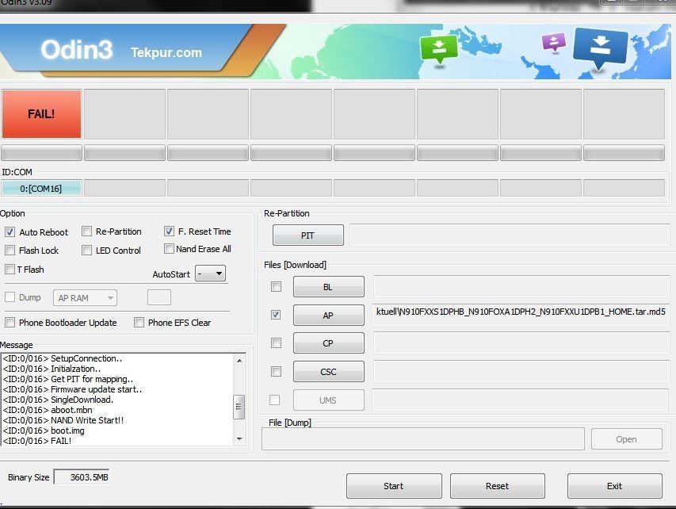
Task: Uncheck the AP file checkbox
Action: tap(276, 315)
